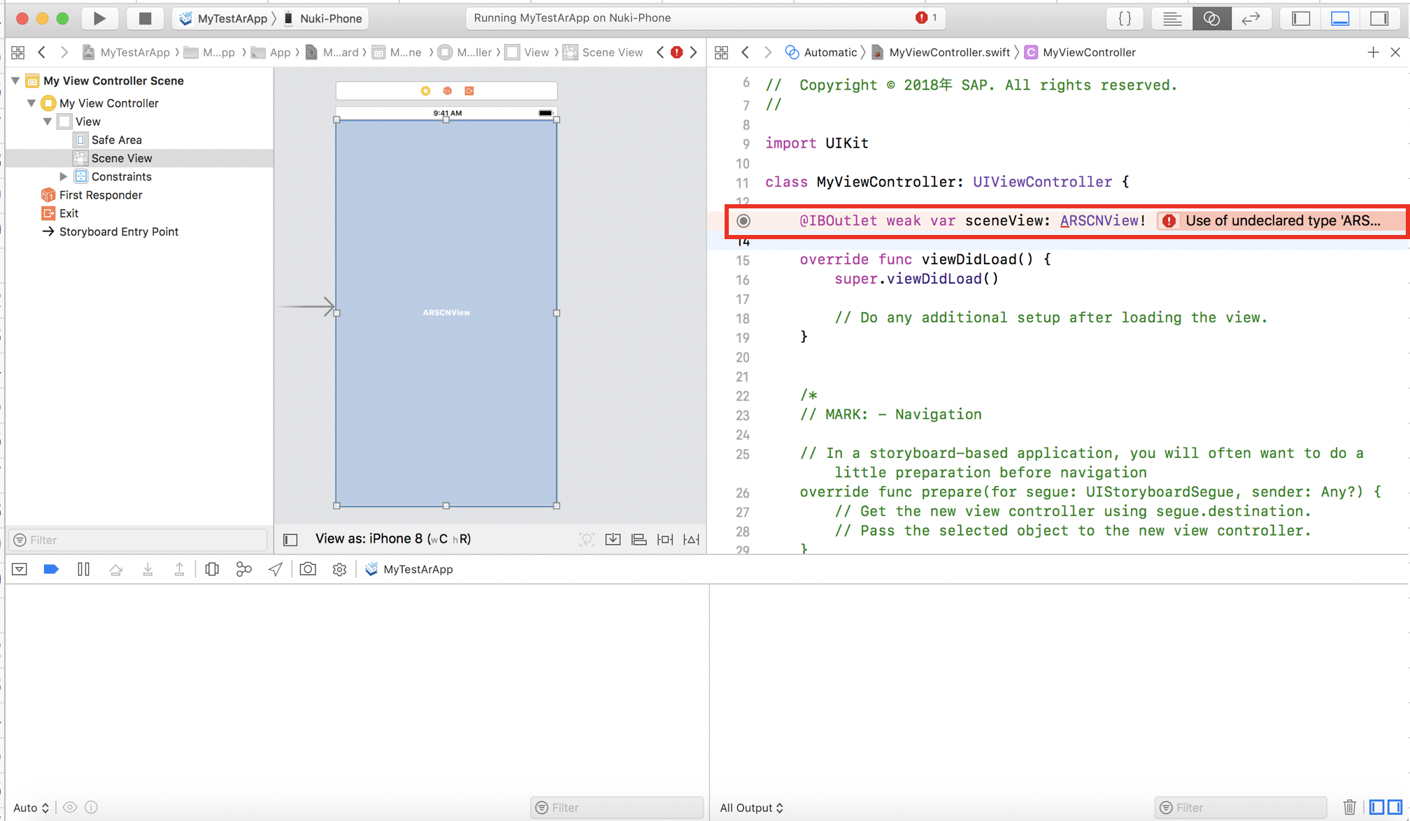Click the document outline Filter field

pos(138,540)
